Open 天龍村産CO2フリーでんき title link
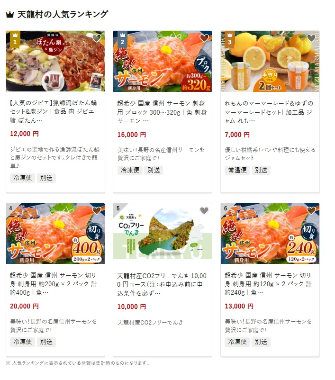 [162, 284]
